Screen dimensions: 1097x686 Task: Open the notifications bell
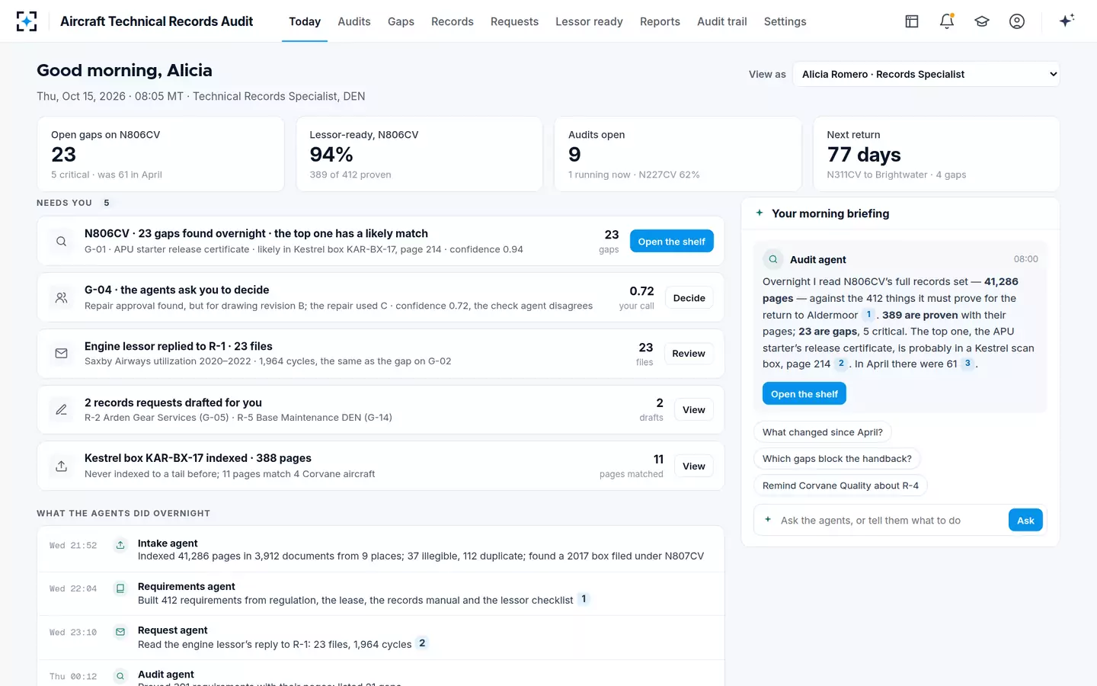coord(947,21)
